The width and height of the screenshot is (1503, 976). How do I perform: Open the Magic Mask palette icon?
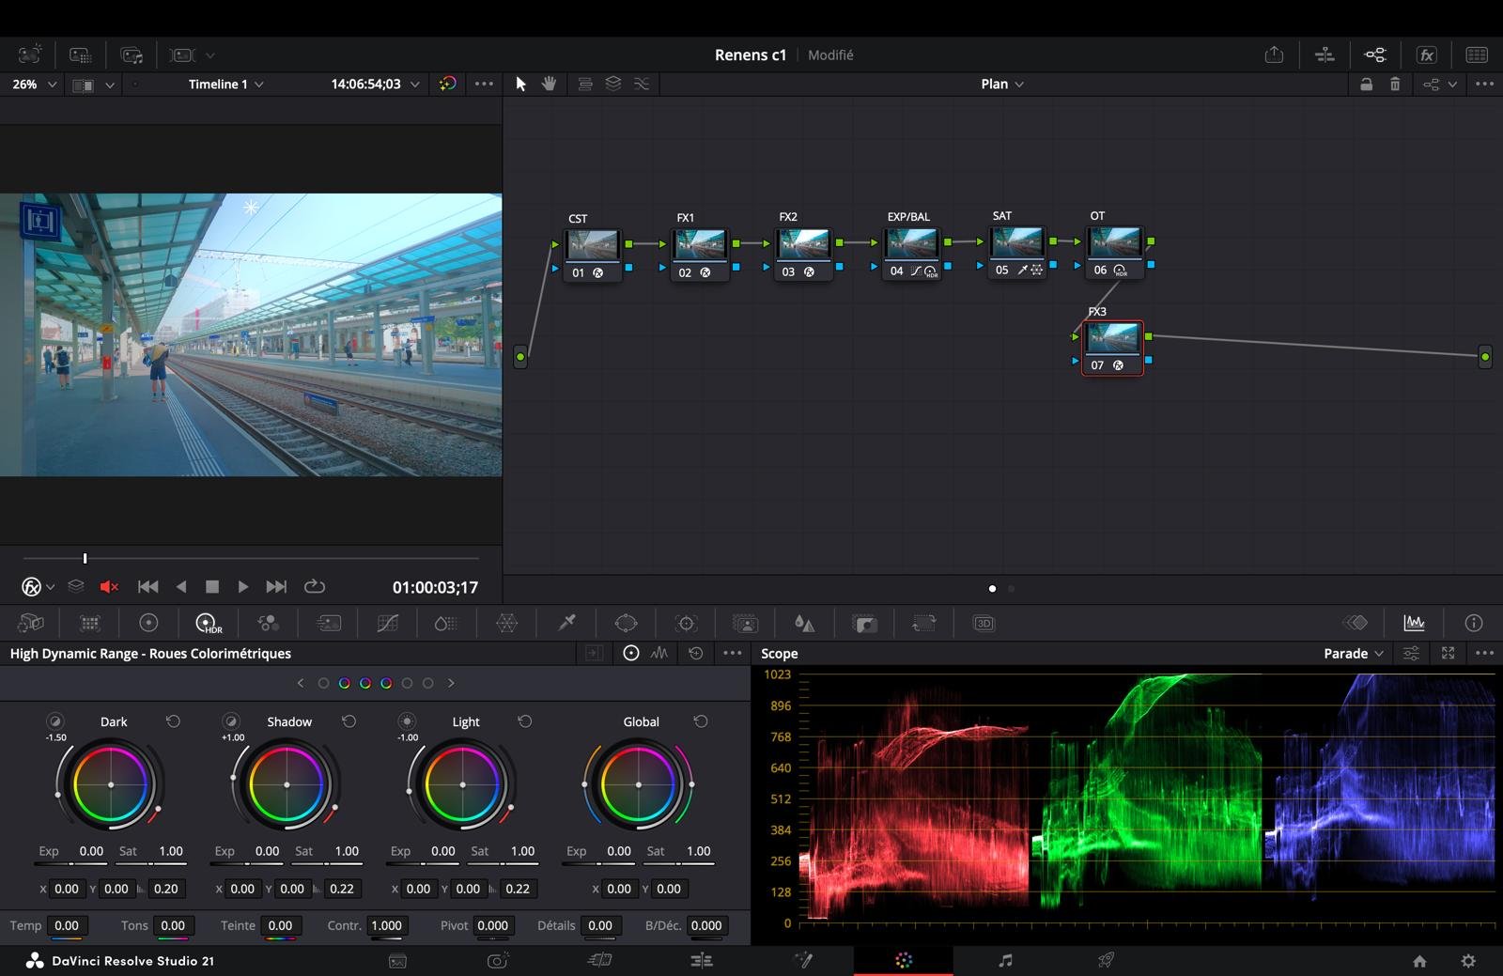point(745,623)
